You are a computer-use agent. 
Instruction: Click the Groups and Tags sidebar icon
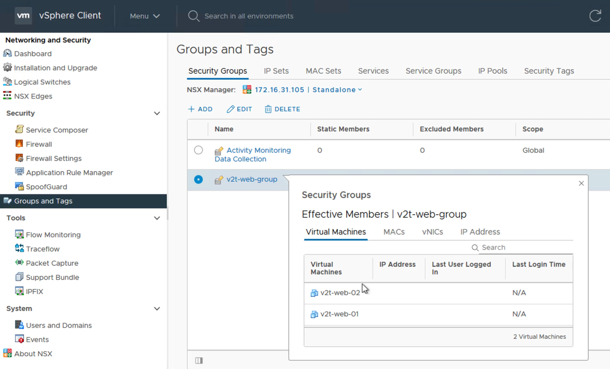coord(7,201)
